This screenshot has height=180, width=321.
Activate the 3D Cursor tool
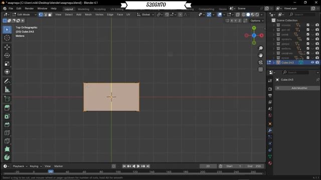pyautogui.click(x=7, y=38)
